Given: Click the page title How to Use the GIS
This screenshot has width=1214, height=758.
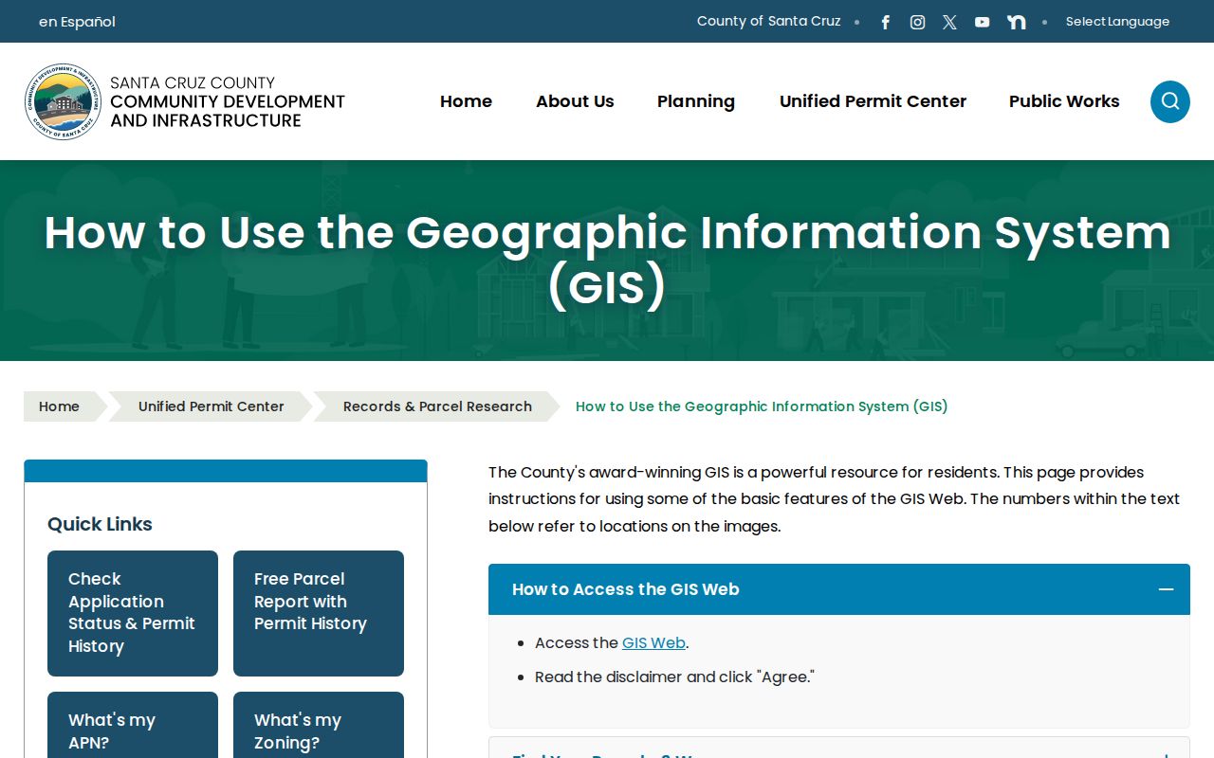Looking at the screenshot, I should point(607,261).
